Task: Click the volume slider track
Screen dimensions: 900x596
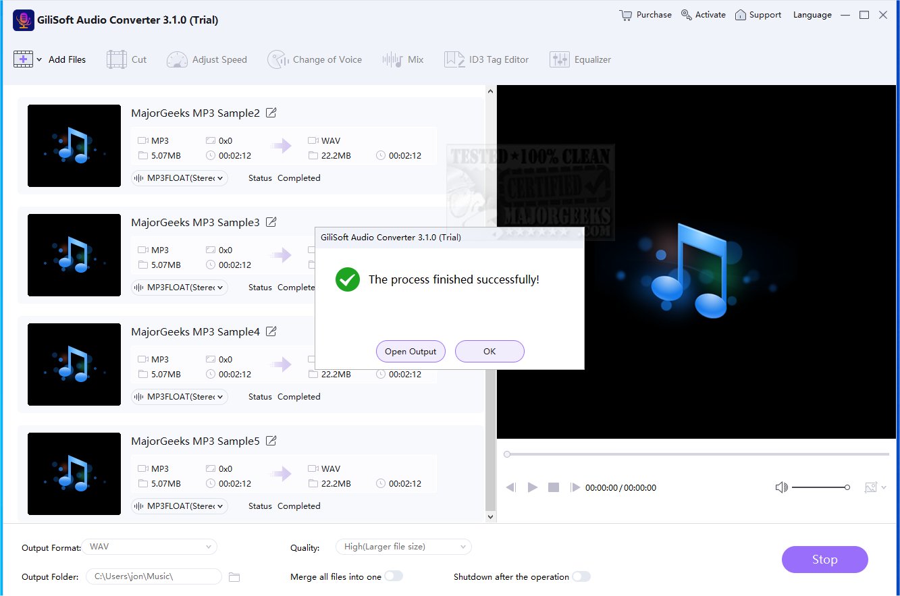Action: coord(820,487)
